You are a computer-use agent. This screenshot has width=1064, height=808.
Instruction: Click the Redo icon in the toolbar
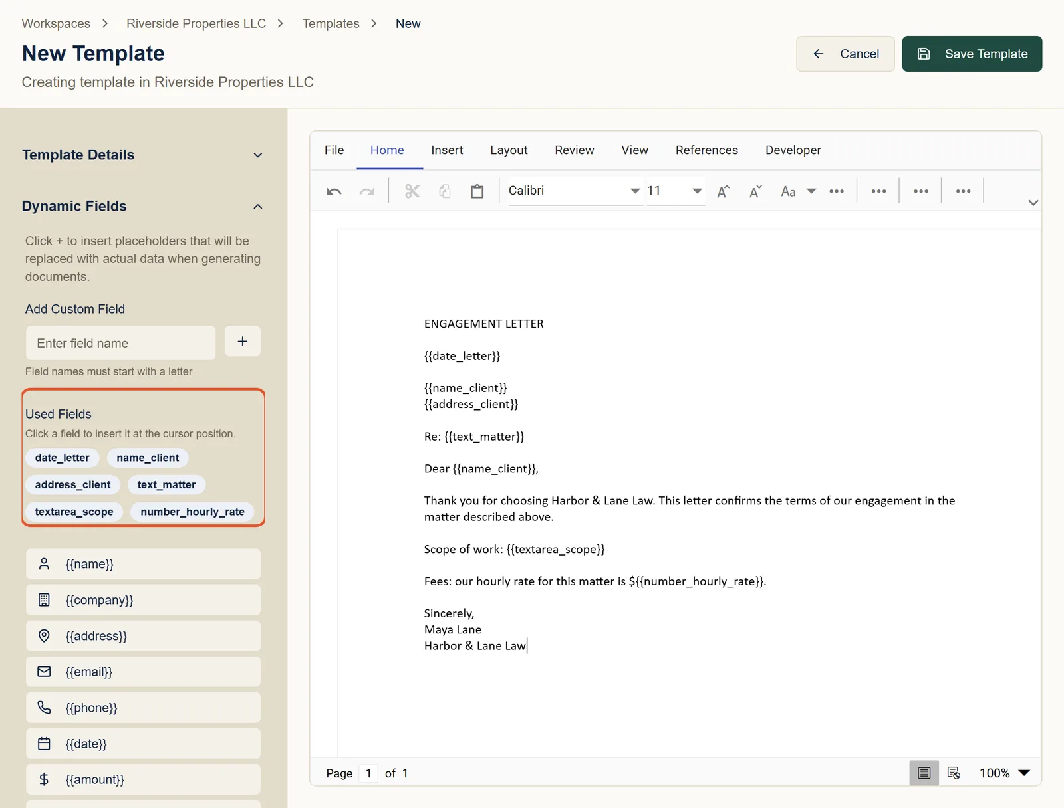(x=366, y=191)
